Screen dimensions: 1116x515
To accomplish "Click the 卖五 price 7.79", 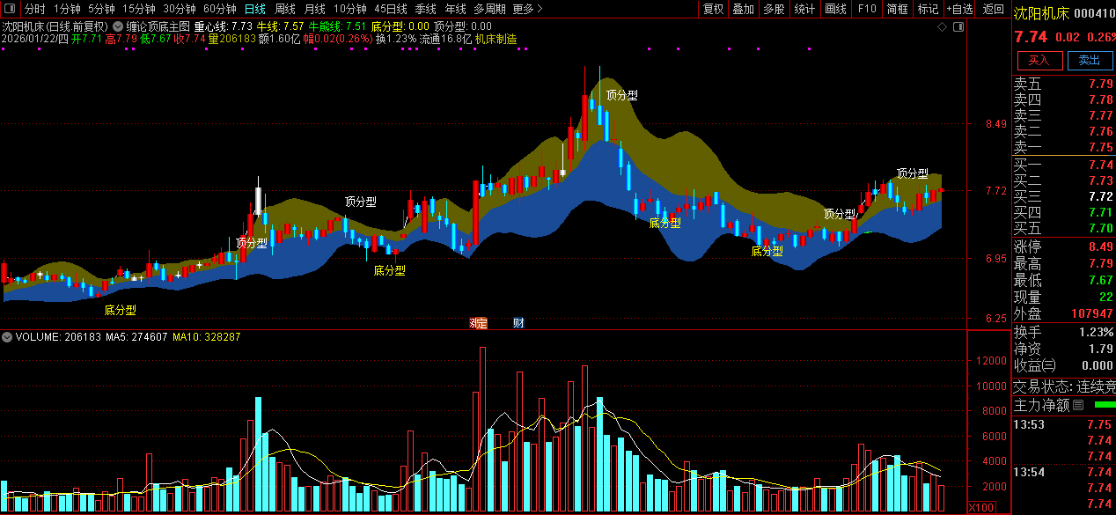I will 1100,85.
